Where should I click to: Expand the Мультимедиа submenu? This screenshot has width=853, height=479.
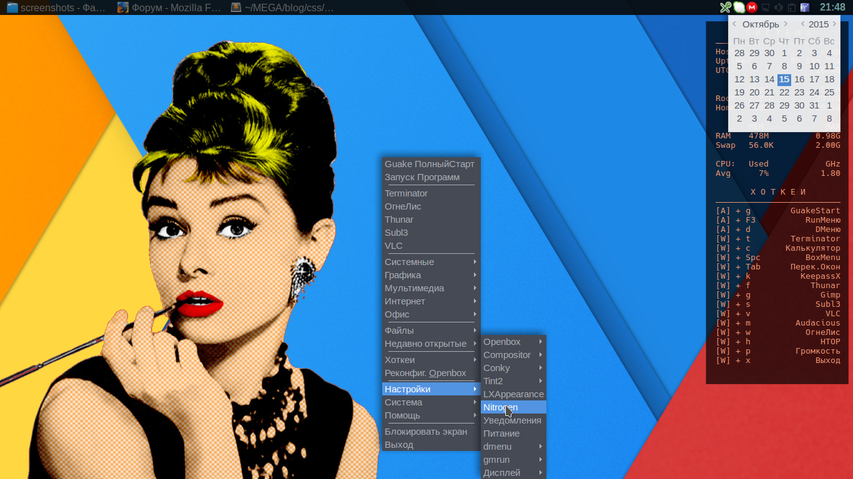pyautogui.click(x=431, y=288)
